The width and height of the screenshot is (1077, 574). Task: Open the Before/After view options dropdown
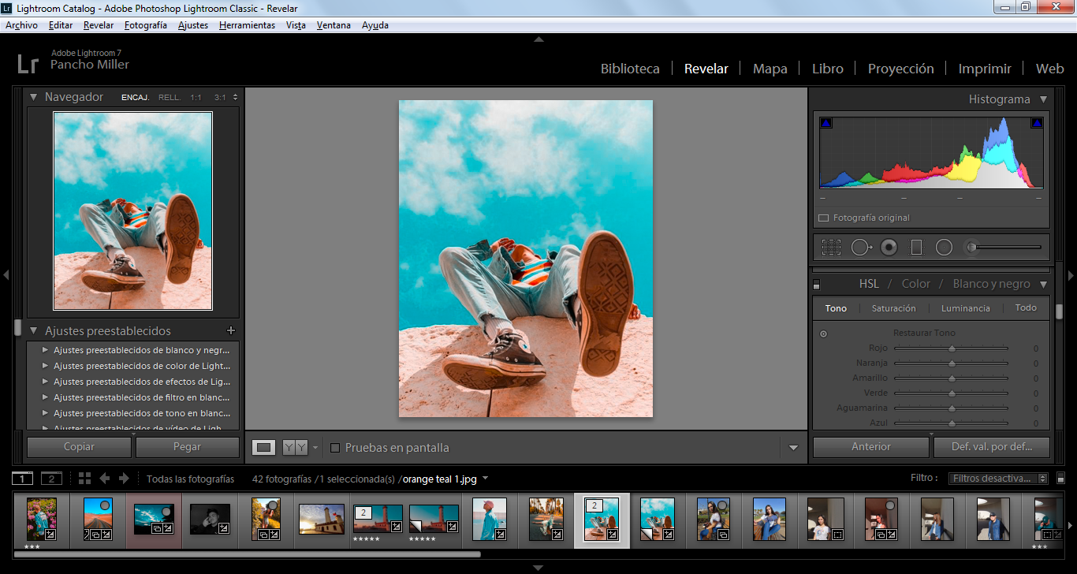(x=315, y=448)
